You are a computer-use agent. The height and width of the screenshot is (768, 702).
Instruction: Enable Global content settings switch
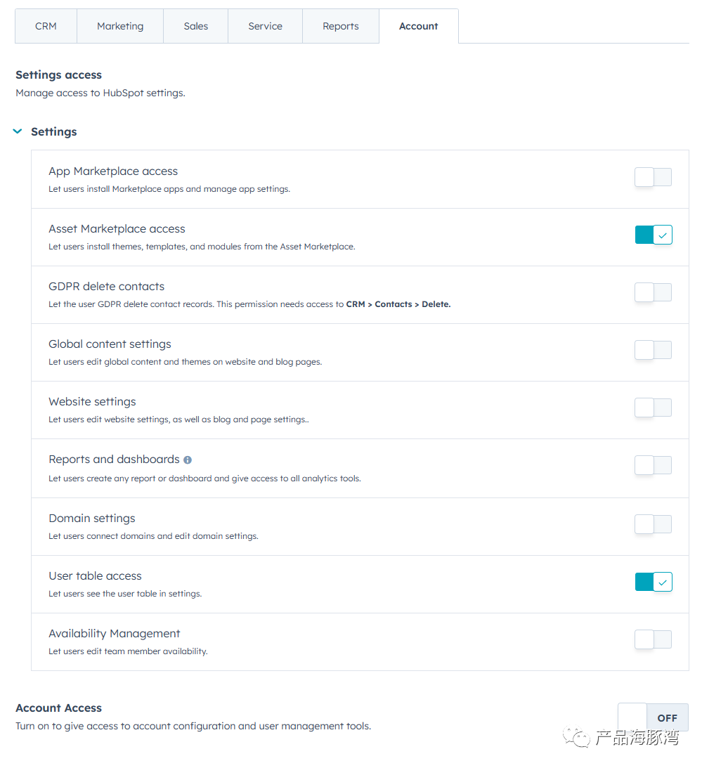pos(653,350)
